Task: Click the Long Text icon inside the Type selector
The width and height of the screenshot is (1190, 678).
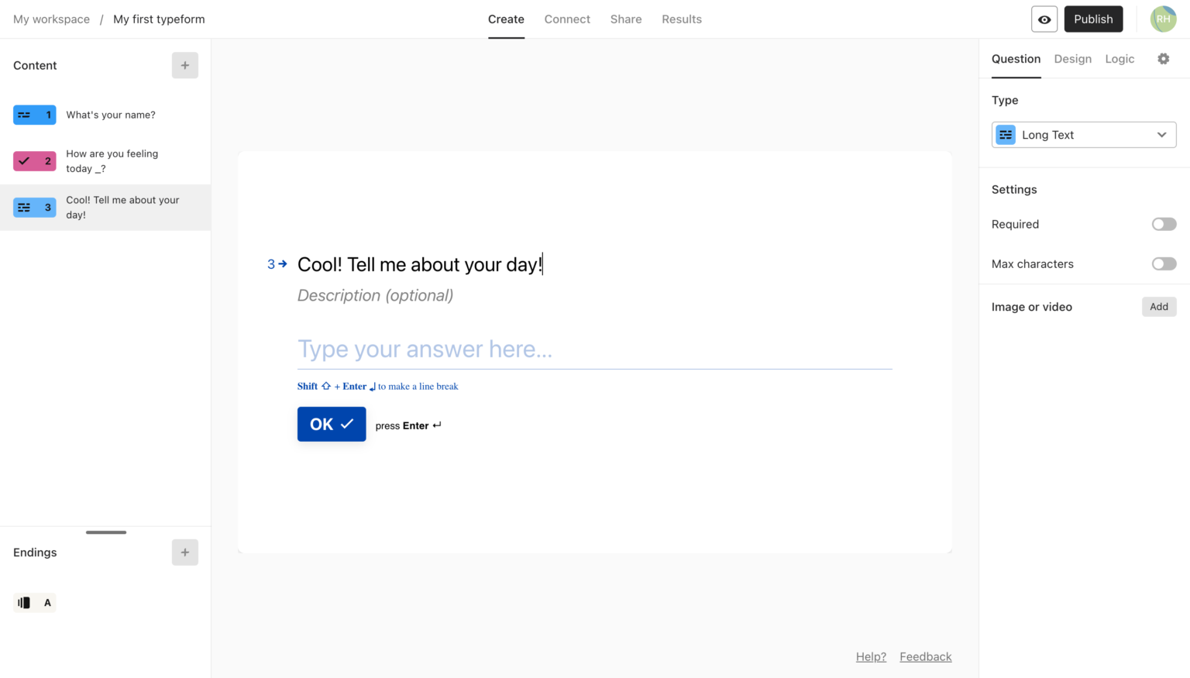Action: 1005,134
